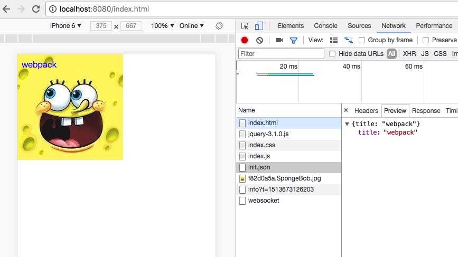
Task: Click file icon beside websocket
Action: click(x=242, y=201)
